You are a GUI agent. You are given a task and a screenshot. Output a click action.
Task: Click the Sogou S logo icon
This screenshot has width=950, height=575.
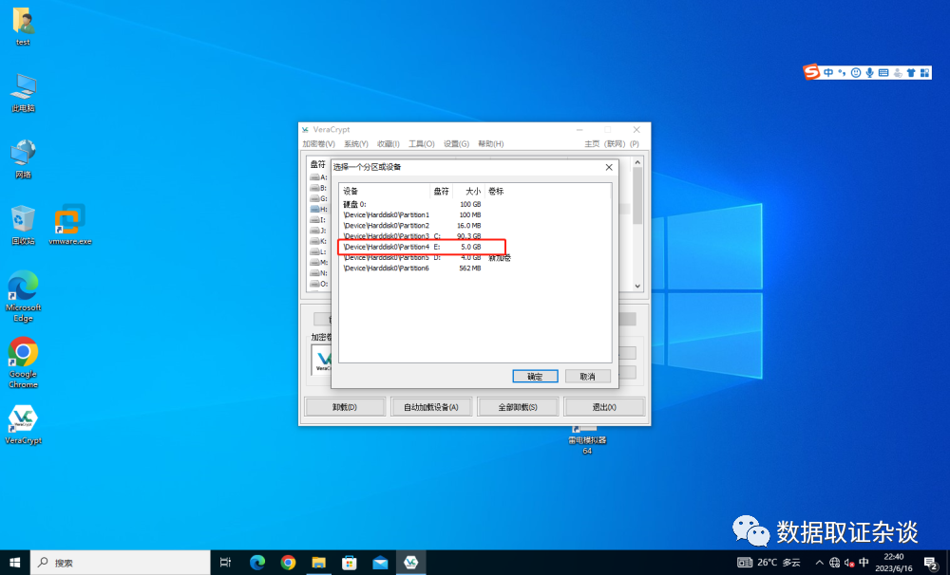click(811, 72)
